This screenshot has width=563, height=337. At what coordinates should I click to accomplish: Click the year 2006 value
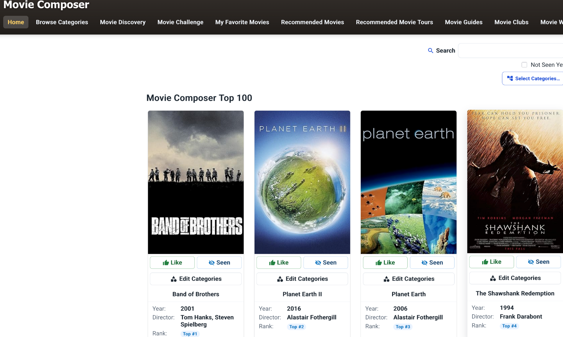[400, 309]
